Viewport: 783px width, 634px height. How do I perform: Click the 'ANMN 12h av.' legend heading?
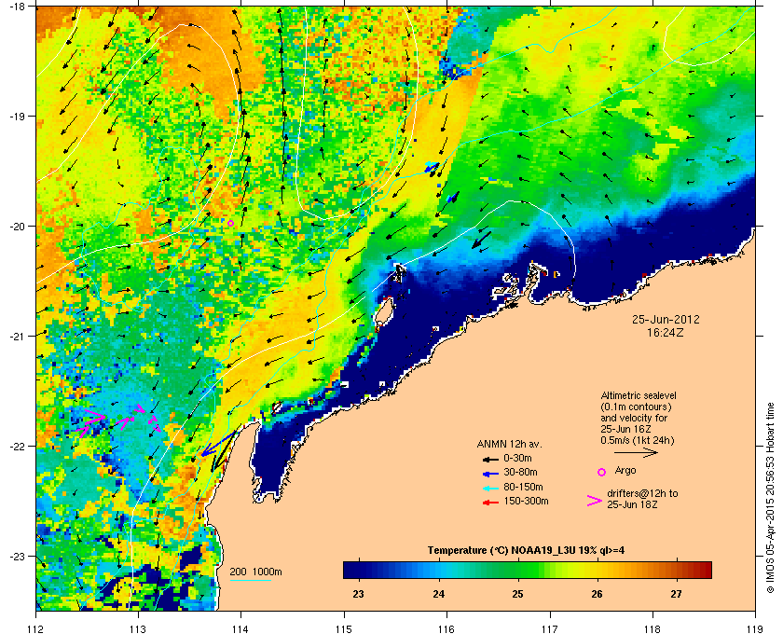[x=509, y=444]
